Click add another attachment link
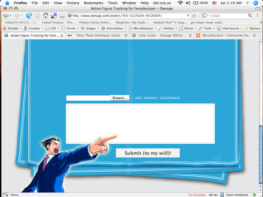 156,98
